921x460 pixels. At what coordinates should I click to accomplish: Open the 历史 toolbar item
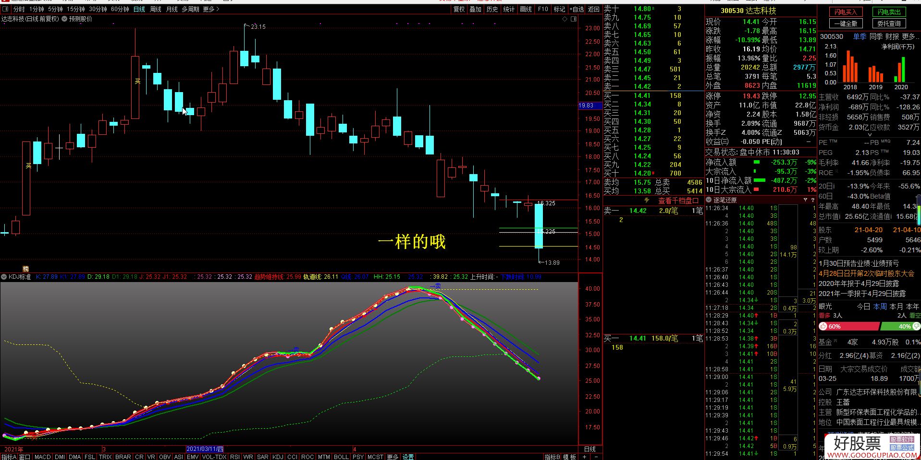pos(492,9)
